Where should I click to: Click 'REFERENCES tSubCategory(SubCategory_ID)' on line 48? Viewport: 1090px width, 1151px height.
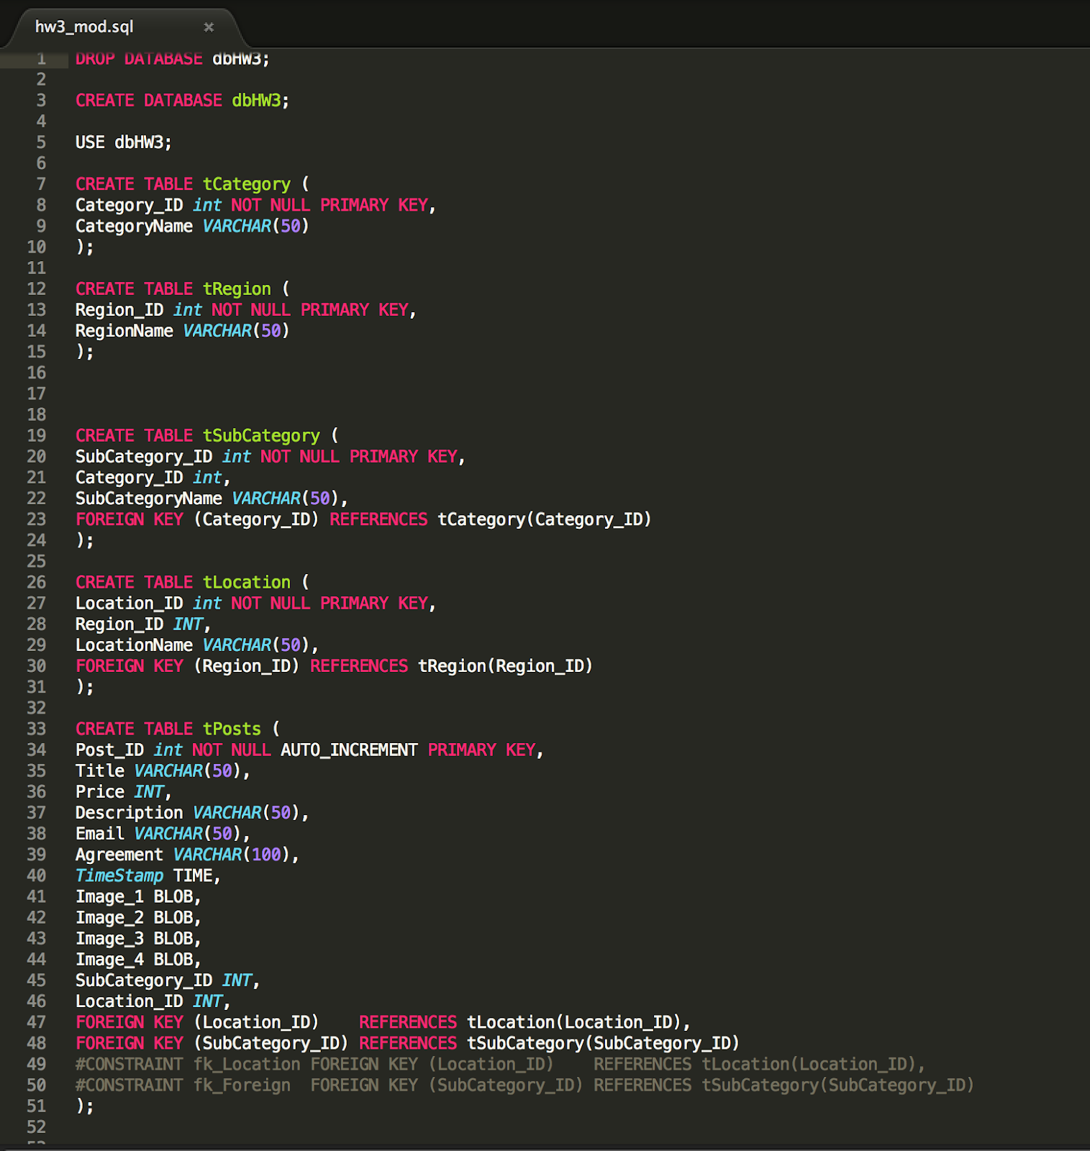click(549, 1043)
